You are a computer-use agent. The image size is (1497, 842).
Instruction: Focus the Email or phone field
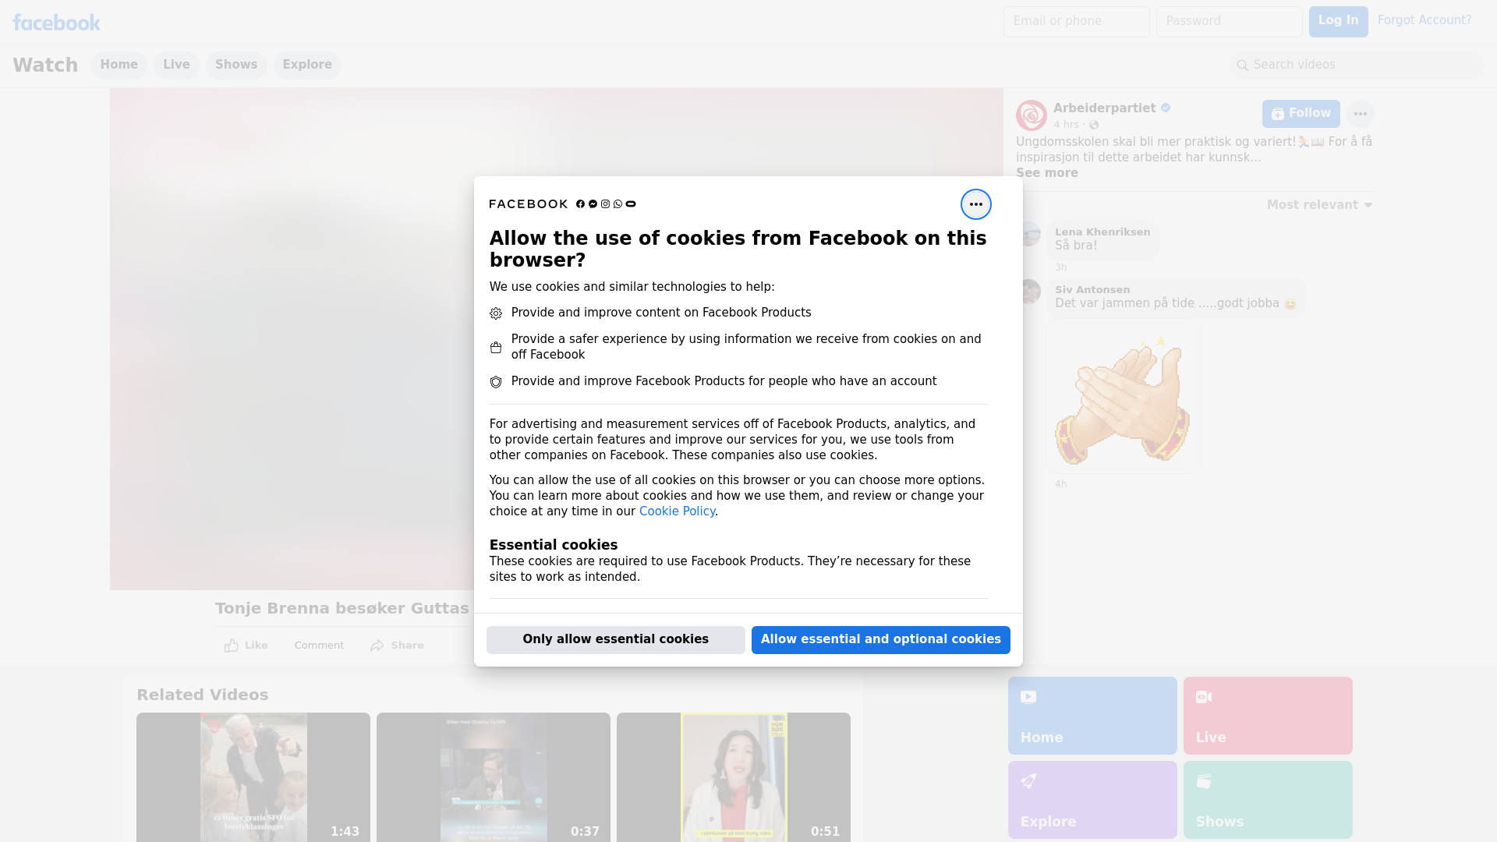1077,22
